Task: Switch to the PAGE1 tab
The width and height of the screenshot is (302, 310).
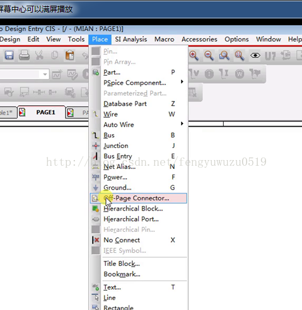Action: pyautogui.click(x=41, y=112)
